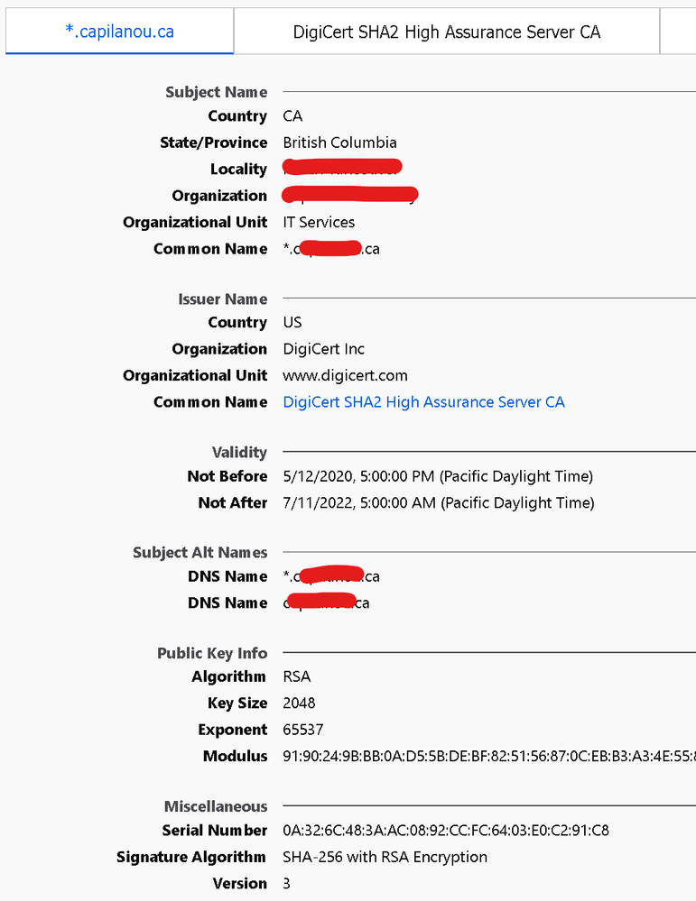Image resolution: width=696 pixels, height=901 pixels.
Task: Click the Public Key Info section heading
Action: click(x=212, y=653)
